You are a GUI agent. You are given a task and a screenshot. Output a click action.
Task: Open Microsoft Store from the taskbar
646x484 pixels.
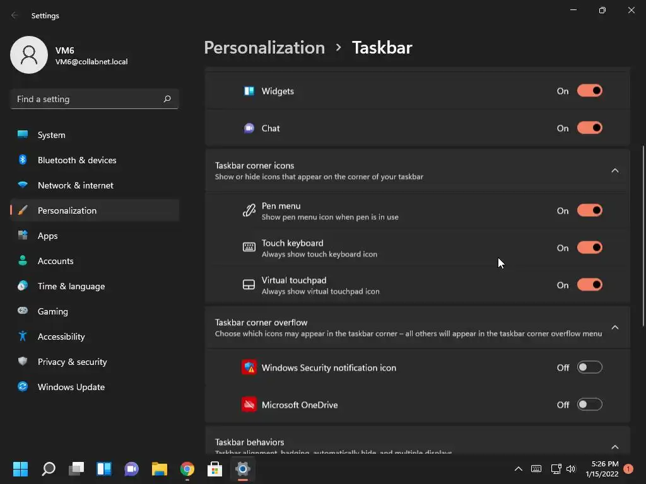click(x=214, y=469)
